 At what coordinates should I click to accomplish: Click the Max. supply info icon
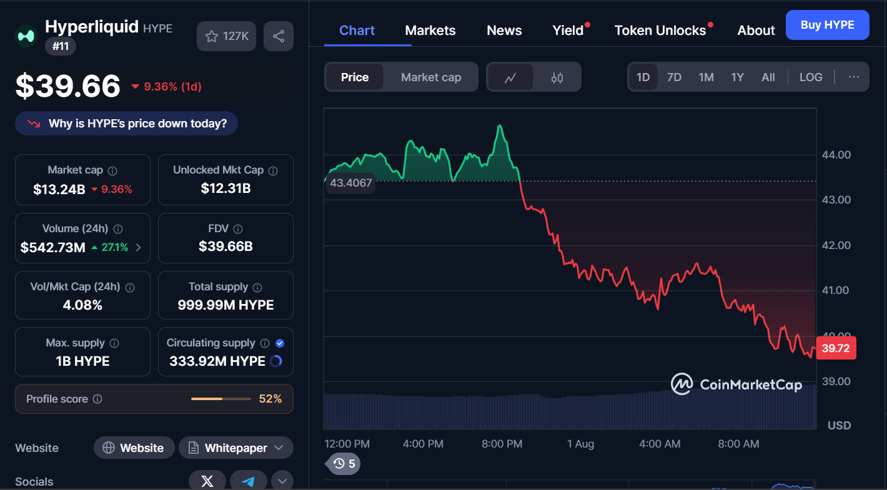(115, 343)
